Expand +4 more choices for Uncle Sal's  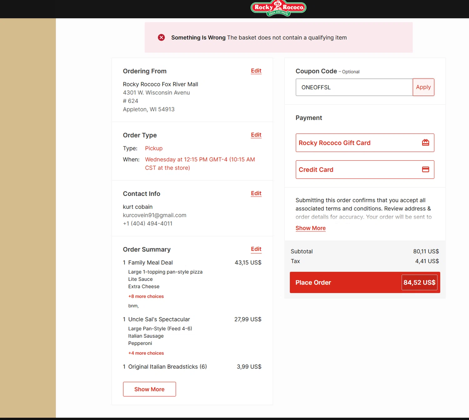coord(146,353)
